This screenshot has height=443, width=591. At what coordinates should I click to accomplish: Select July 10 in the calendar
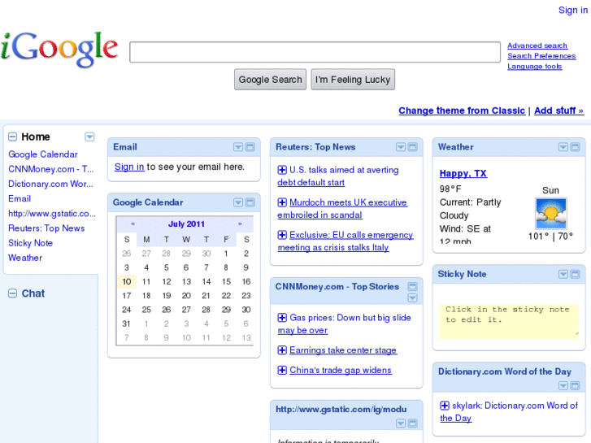tap(127, 281)
